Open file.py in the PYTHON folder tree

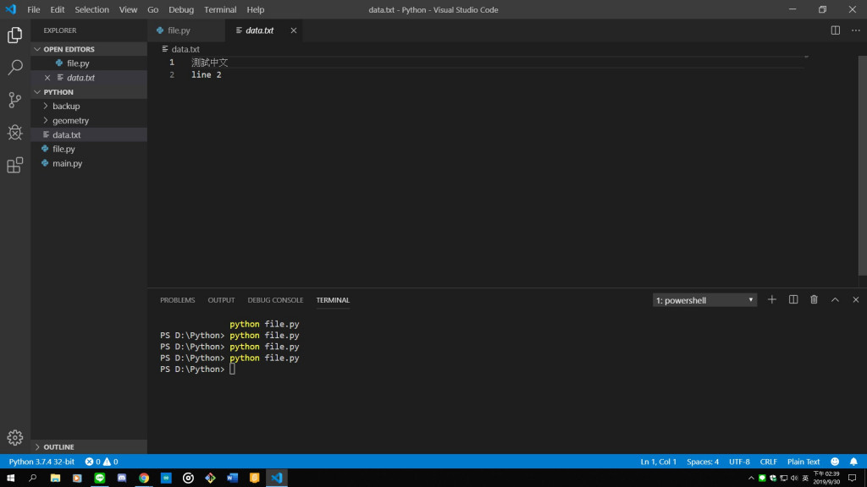coord(90,149)
